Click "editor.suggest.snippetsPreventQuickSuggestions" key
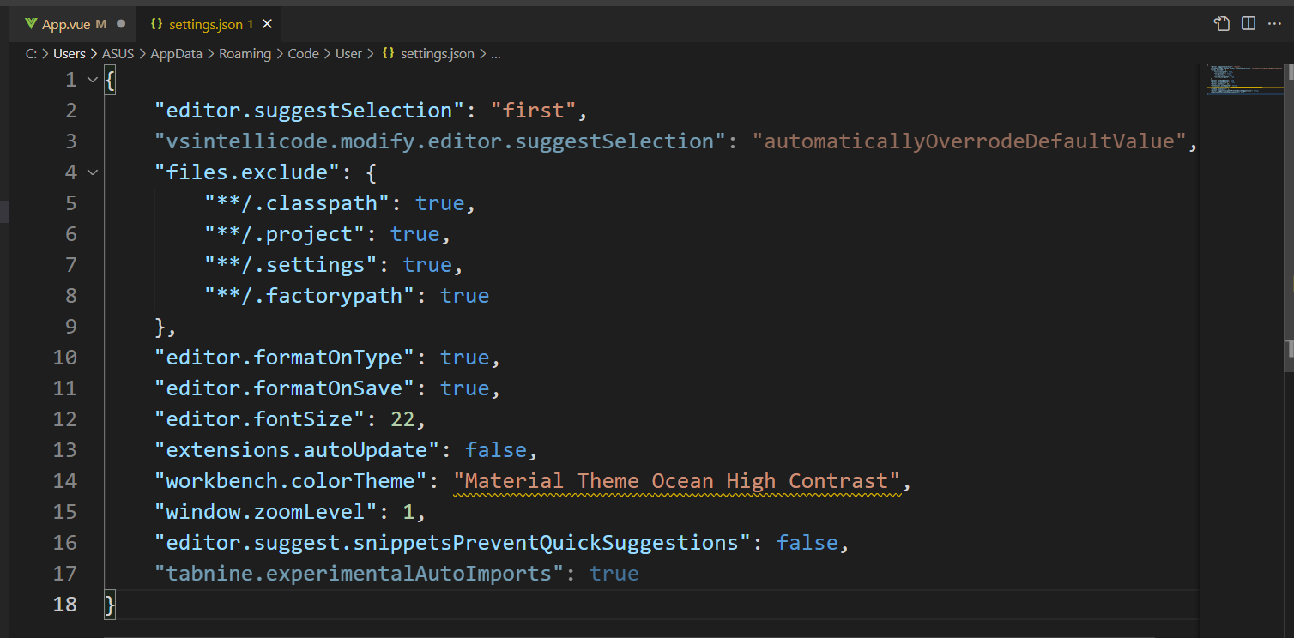The height and width of the screenshot is (638, 1294). [x=453, y=543]
